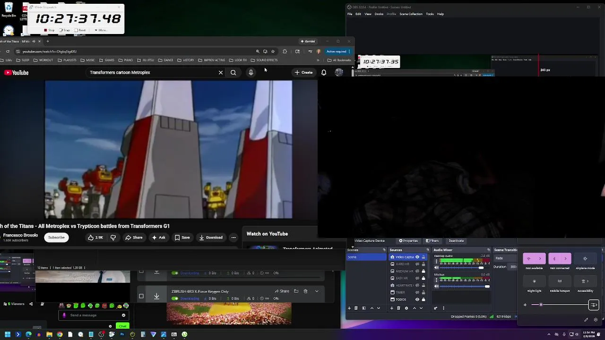605x340 pixels.
Task: Edit quick settings with pencil icon
Action: point(586,320)
